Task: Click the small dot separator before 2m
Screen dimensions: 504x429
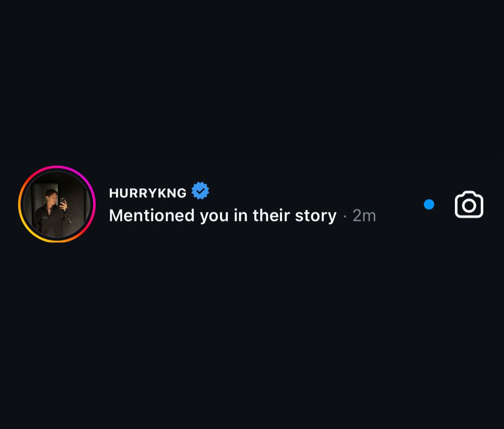Action: pos(345,216)
